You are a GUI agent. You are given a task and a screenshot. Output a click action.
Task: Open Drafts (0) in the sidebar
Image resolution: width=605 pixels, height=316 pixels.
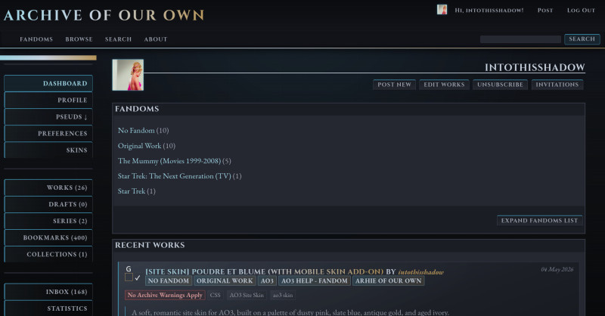[48, 204]
